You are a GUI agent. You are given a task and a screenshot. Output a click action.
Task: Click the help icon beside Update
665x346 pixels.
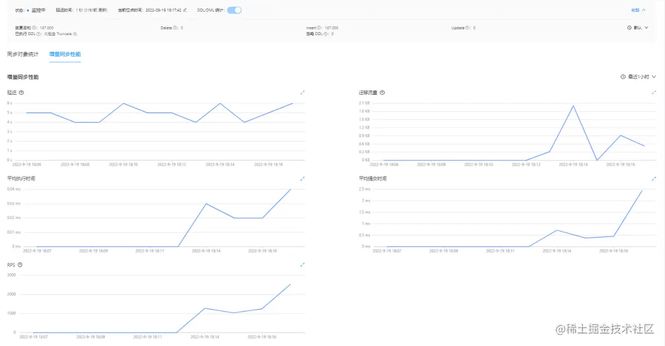[x=467, y=28]
